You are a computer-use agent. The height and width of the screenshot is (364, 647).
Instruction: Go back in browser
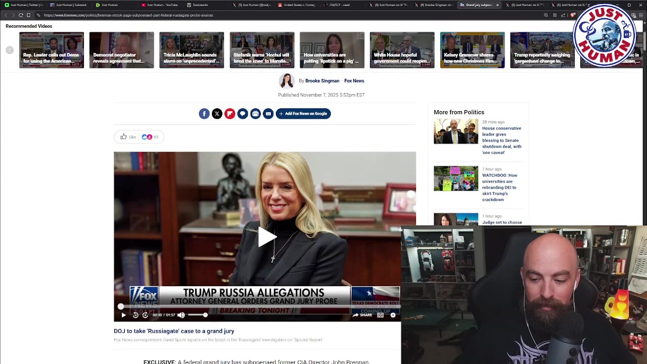click(x=6, y=15)
